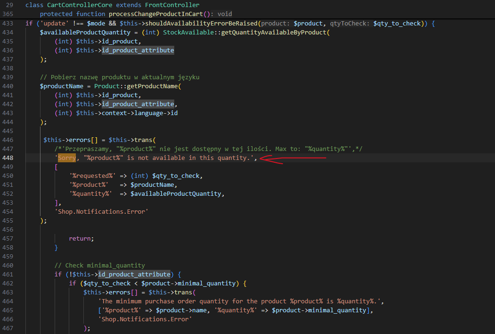
Task: Click 'context->language->id' on line 443
Action: 139,113
